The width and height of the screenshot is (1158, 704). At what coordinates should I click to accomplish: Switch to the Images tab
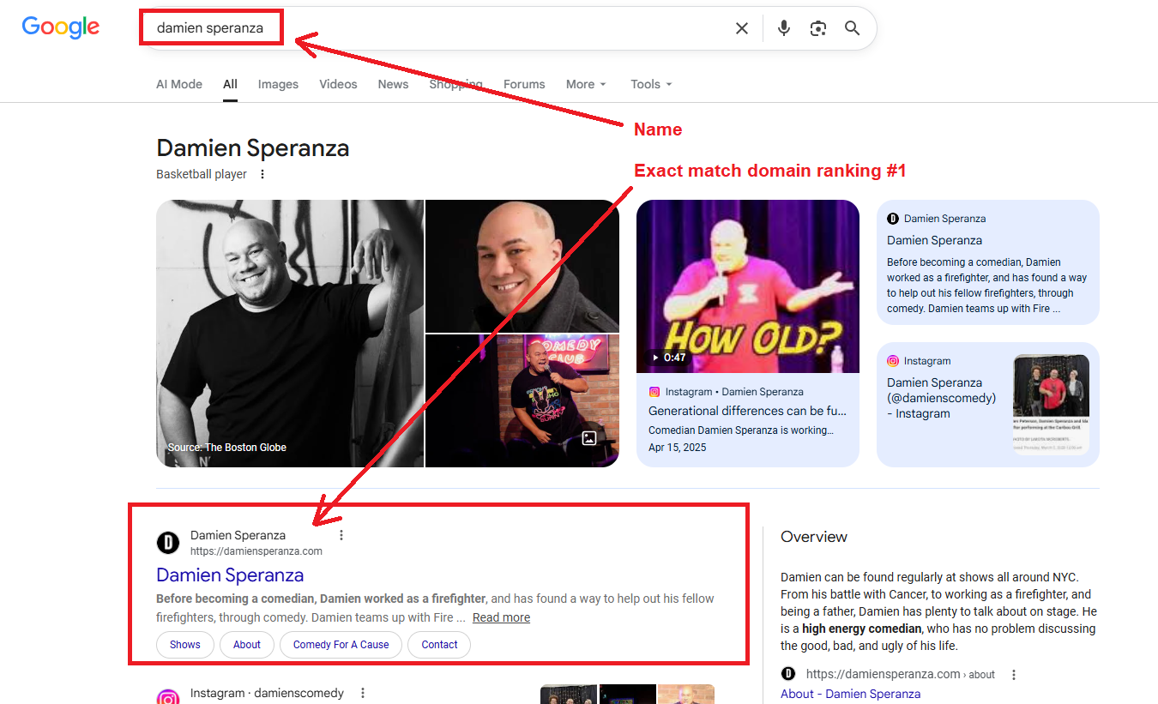click(278, 84)
